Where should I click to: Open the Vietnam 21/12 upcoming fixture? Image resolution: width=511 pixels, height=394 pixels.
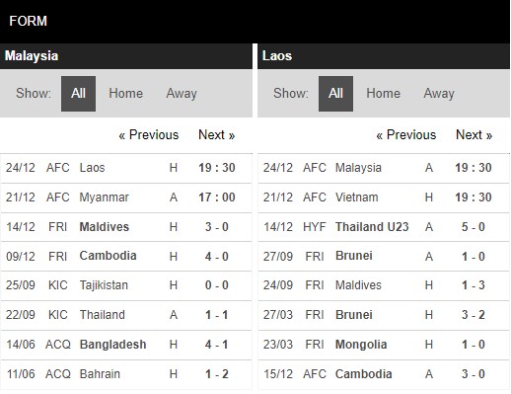(x=384, y=197)
